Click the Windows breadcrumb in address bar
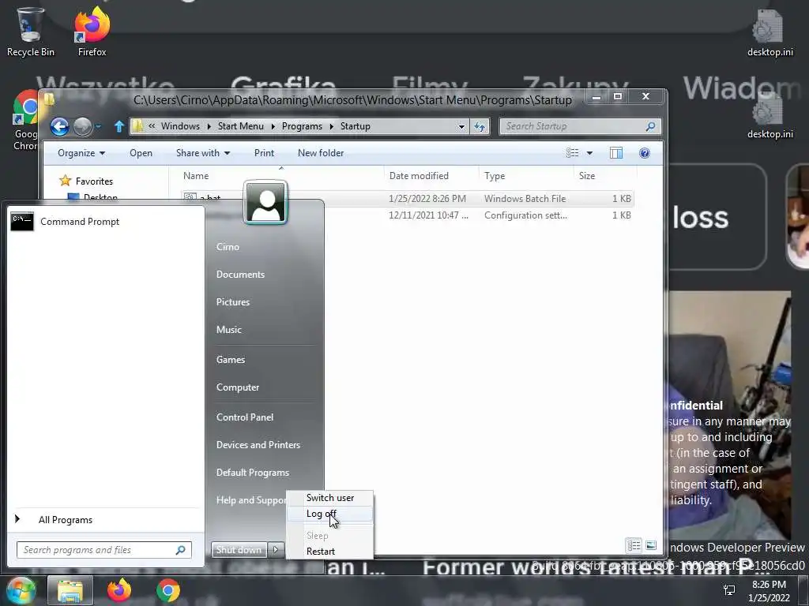809x606 pixels. coord(180,126)
